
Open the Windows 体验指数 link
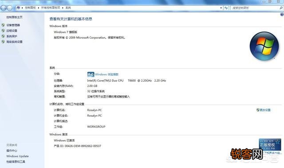pyautogui.click(x=106, y=74)
